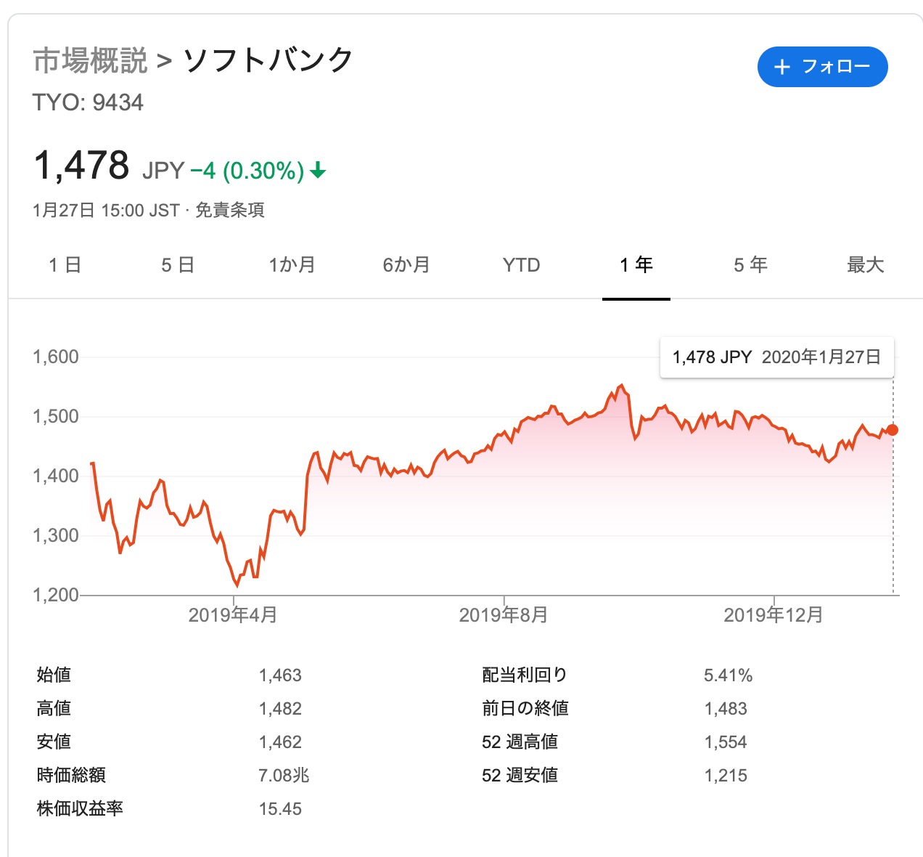Click the plus icon in Follow button
Viewport: 923px width, 857px height.
782,68
